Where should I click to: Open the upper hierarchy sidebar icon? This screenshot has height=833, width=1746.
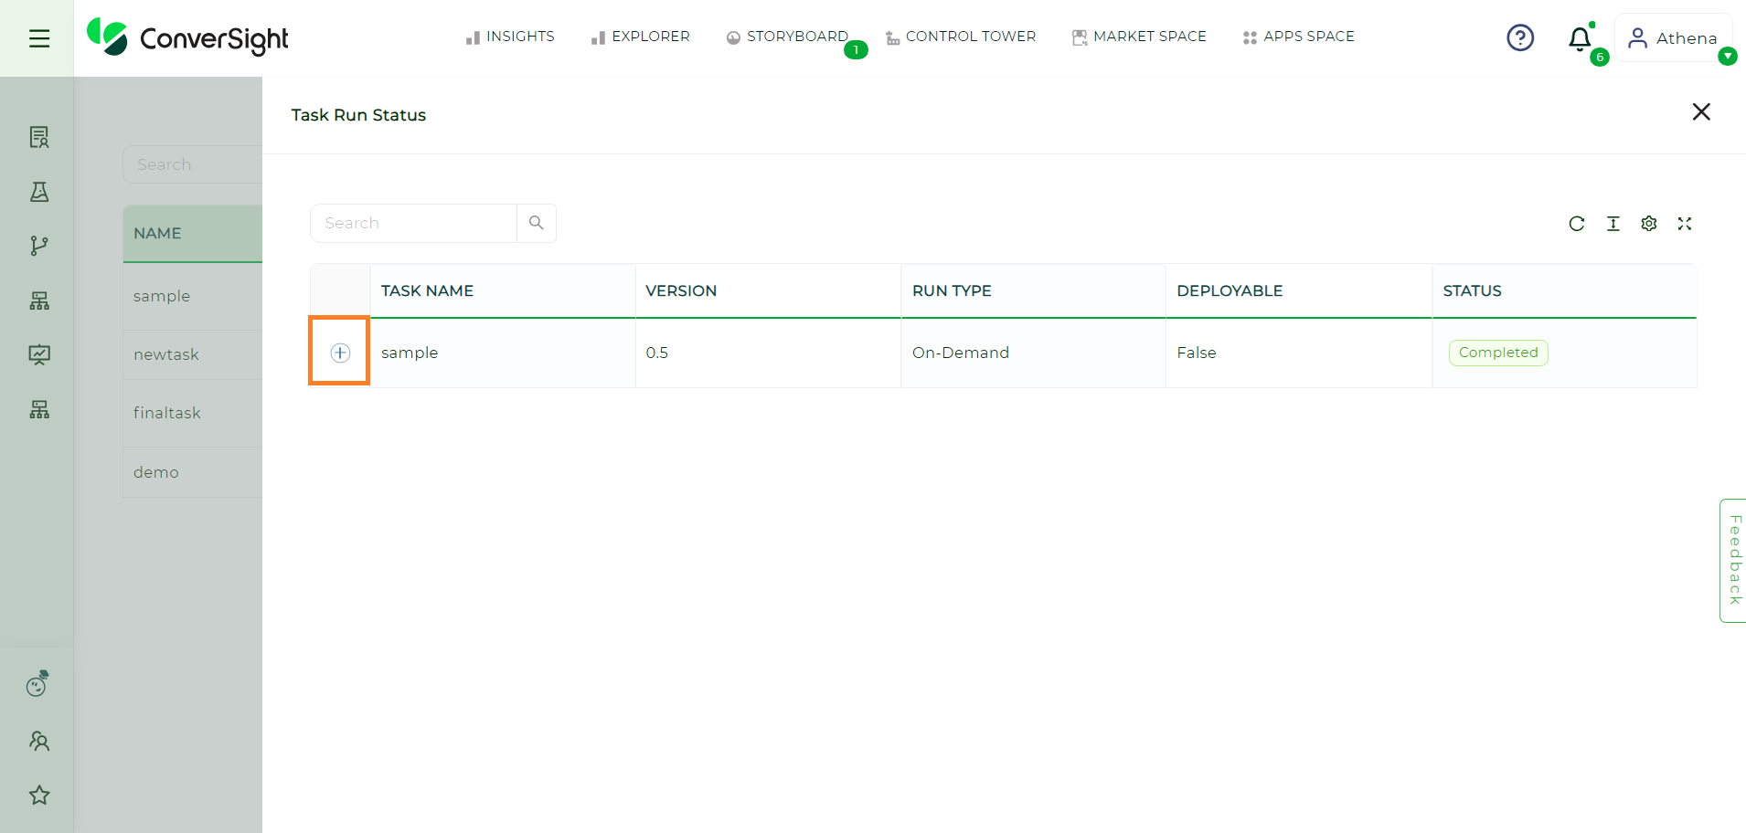(38, 301)
